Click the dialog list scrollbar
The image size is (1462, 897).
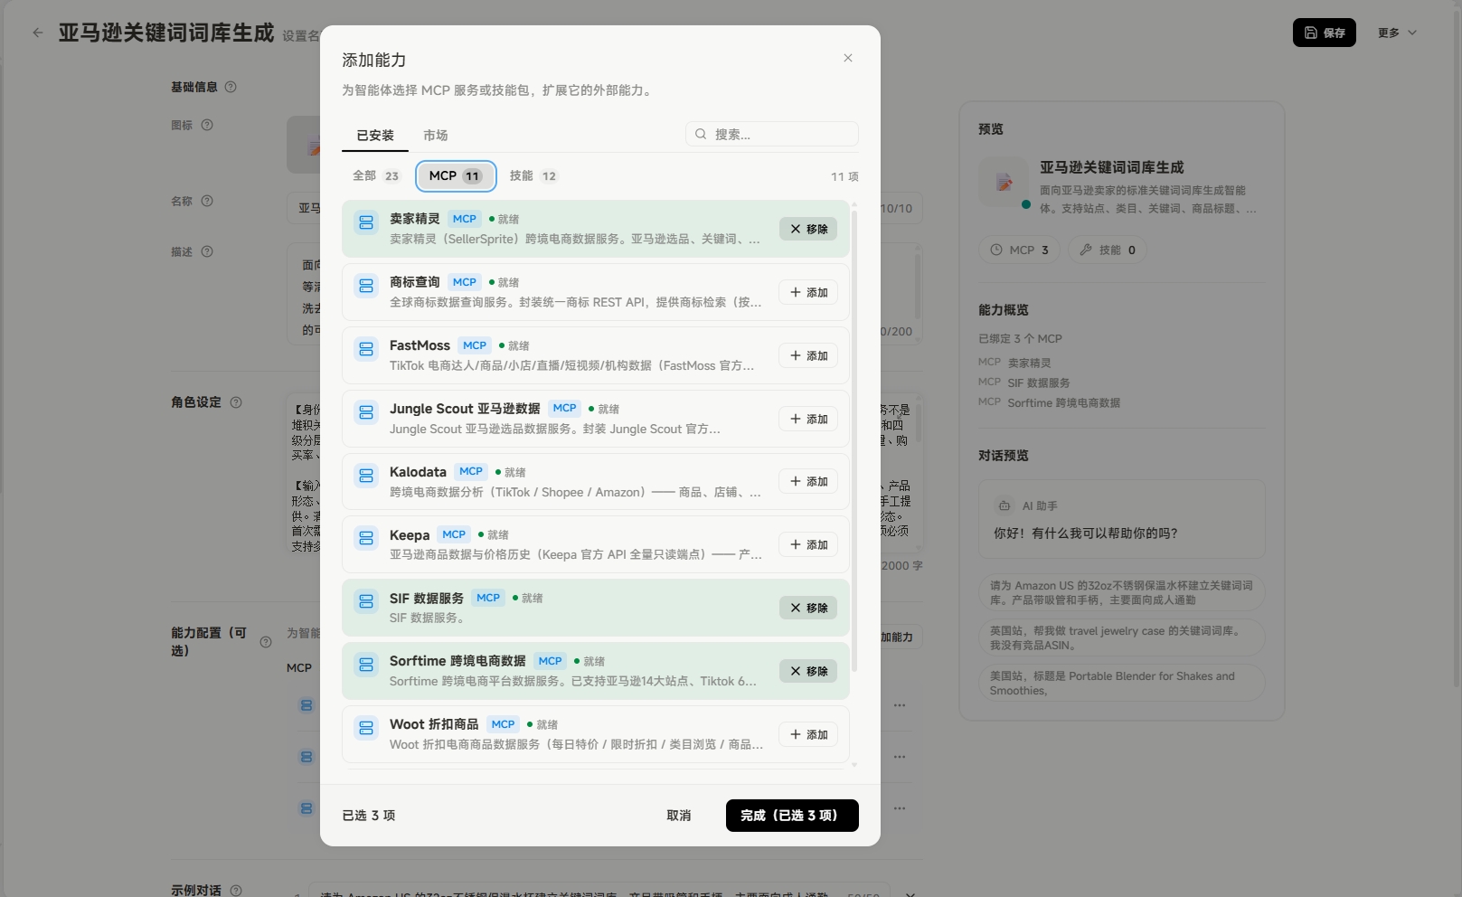click(x=854, y=443)
